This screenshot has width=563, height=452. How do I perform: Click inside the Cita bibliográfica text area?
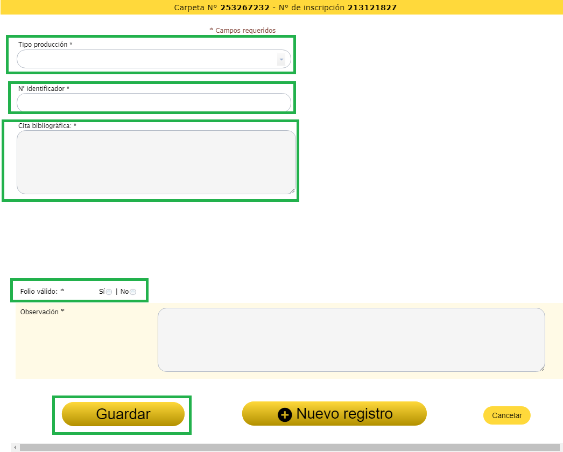156,162
